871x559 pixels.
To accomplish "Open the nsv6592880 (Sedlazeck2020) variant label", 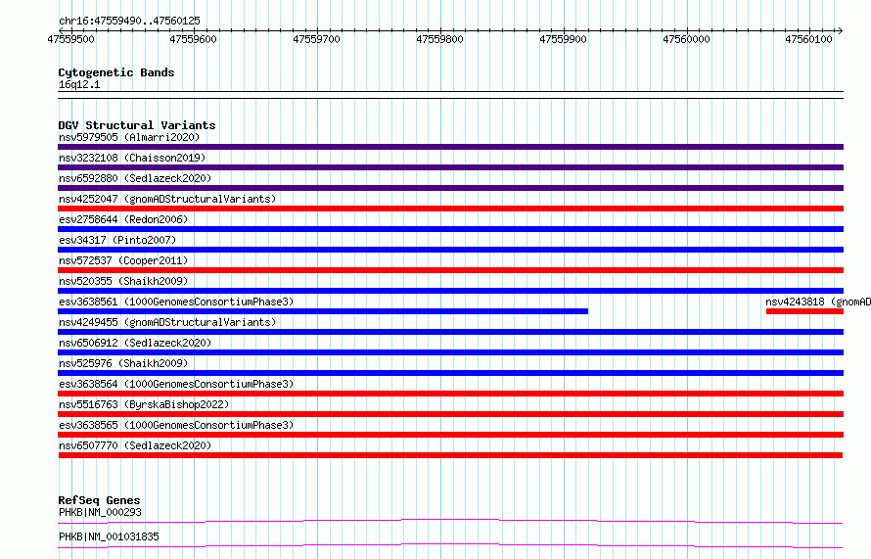I will [x=135, y=178].
